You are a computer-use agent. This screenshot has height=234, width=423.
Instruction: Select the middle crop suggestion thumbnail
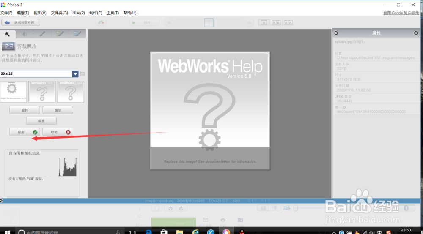click(x=42, y=92)
